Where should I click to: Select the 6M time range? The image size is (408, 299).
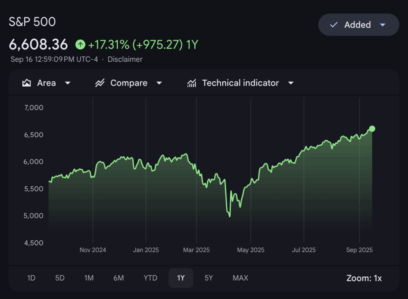[x=119, y=278]
